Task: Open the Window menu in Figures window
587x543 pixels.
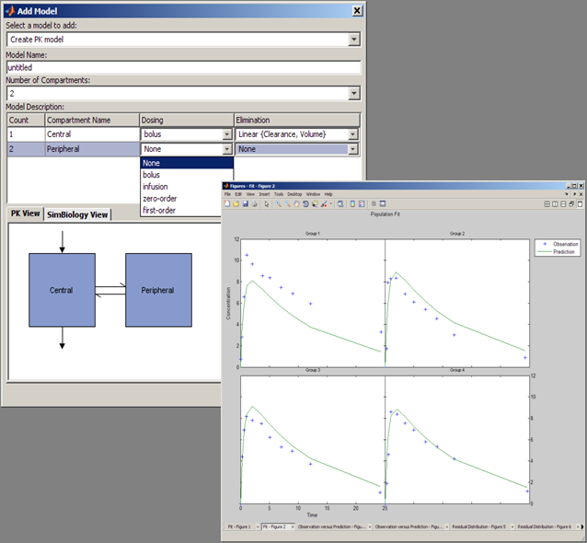Action: [313, 194]
